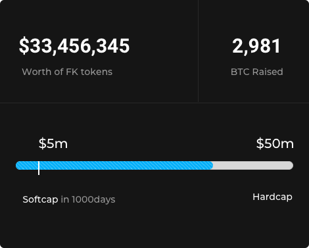Image resolution: width=309 pixels, height=248 pixels.
Task: Click the dollar sign of the $33,456,345 figure
Action: [24, 46]
